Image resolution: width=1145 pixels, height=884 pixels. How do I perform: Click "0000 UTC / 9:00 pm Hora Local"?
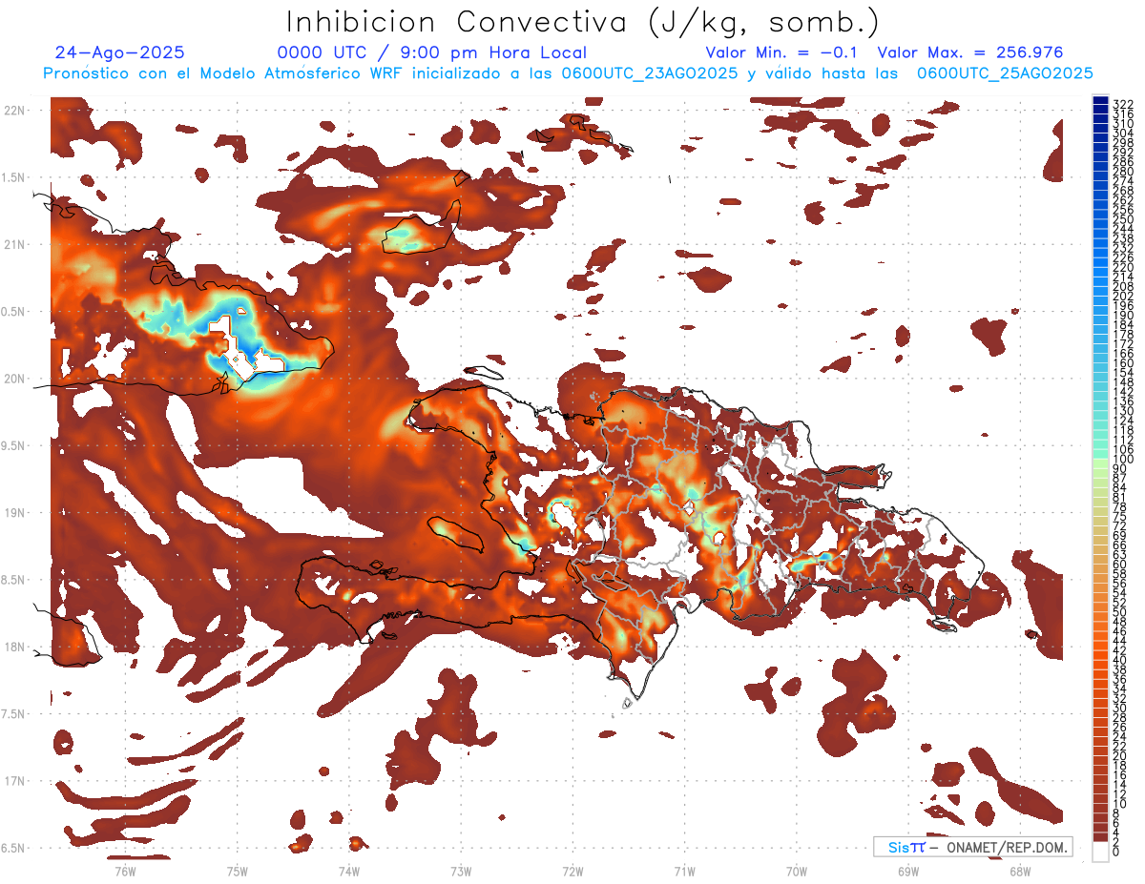[432, 53]
